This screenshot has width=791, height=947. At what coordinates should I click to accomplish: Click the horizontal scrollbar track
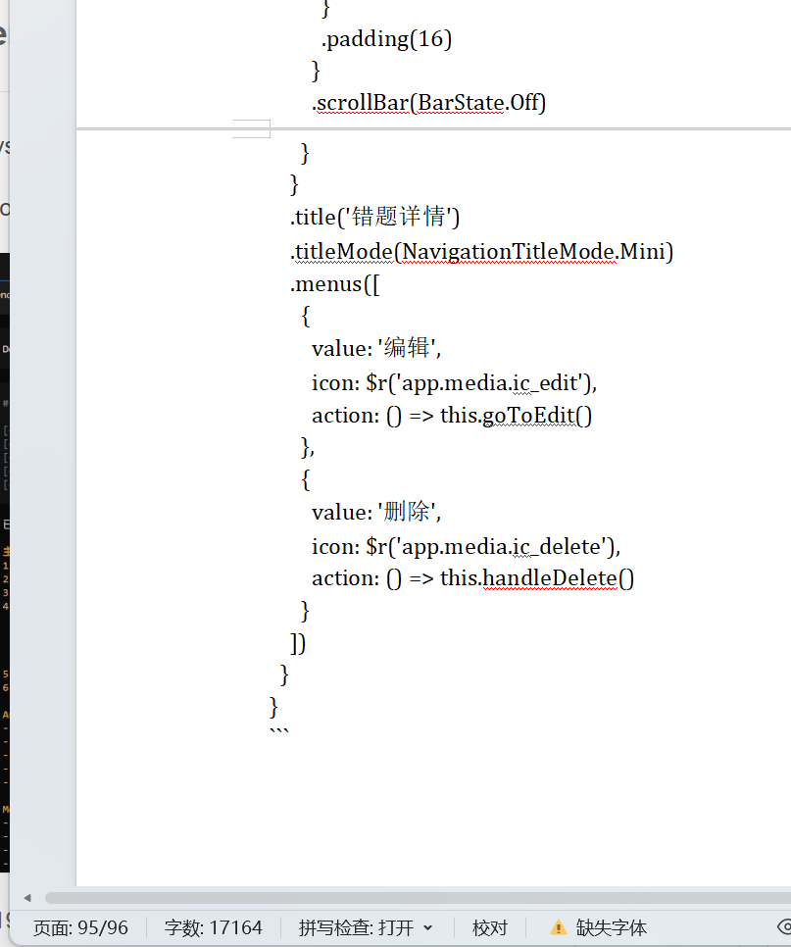(x=418, y=898)
